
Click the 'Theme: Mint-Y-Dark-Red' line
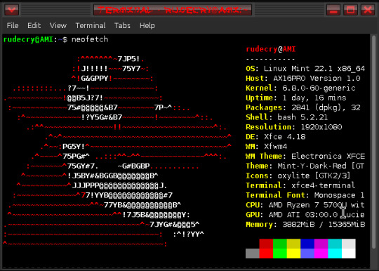pos(305,166)
